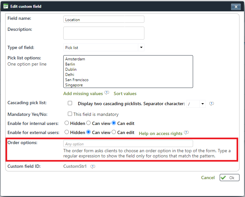The height and width of the screenshot is (197, 245).
Task: Click help bubble beside CustomStr1 field ID
Action: 93,167
